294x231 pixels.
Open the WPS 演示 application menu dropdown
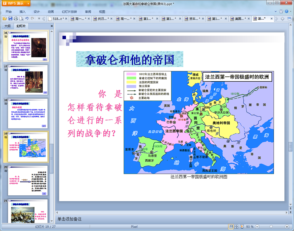click(x=28, y=3)
